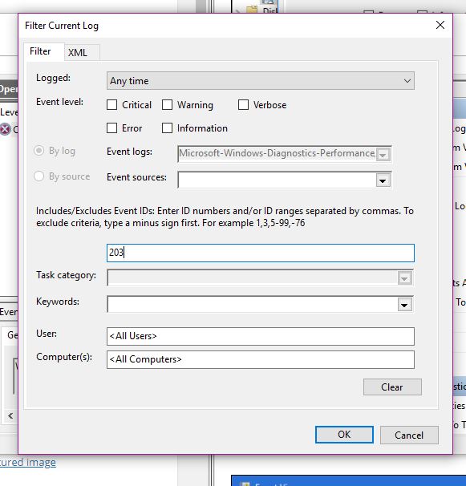This screenshot has width=466, height=486.
Task: Click the Computer(s) field showing All Computers
Action: tap(261, 359)
